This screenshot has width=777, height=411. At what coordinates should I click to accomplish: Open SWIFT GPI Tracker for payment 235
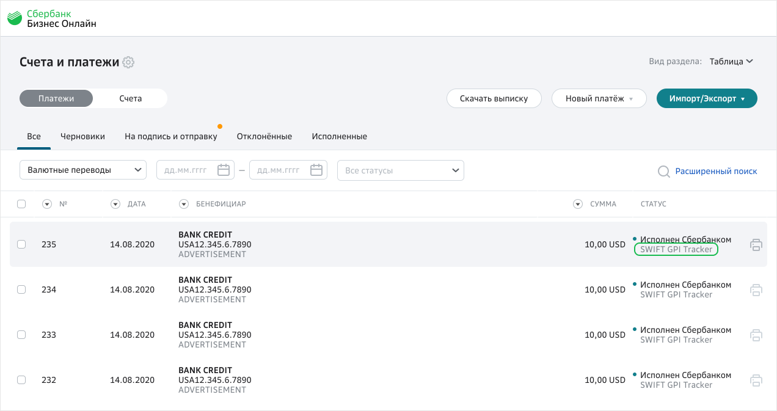click(676, 250)
